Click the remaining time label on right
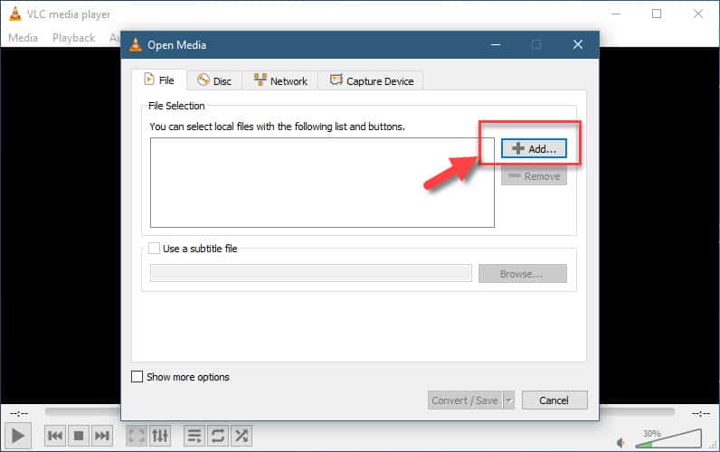Screen dimensions: 720x452 701,413
